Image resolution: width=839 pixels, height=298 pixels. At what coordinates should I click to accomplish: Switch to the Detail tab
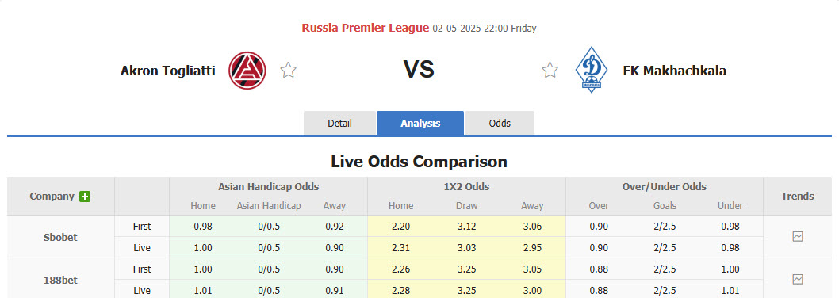[x=339, y=123]
